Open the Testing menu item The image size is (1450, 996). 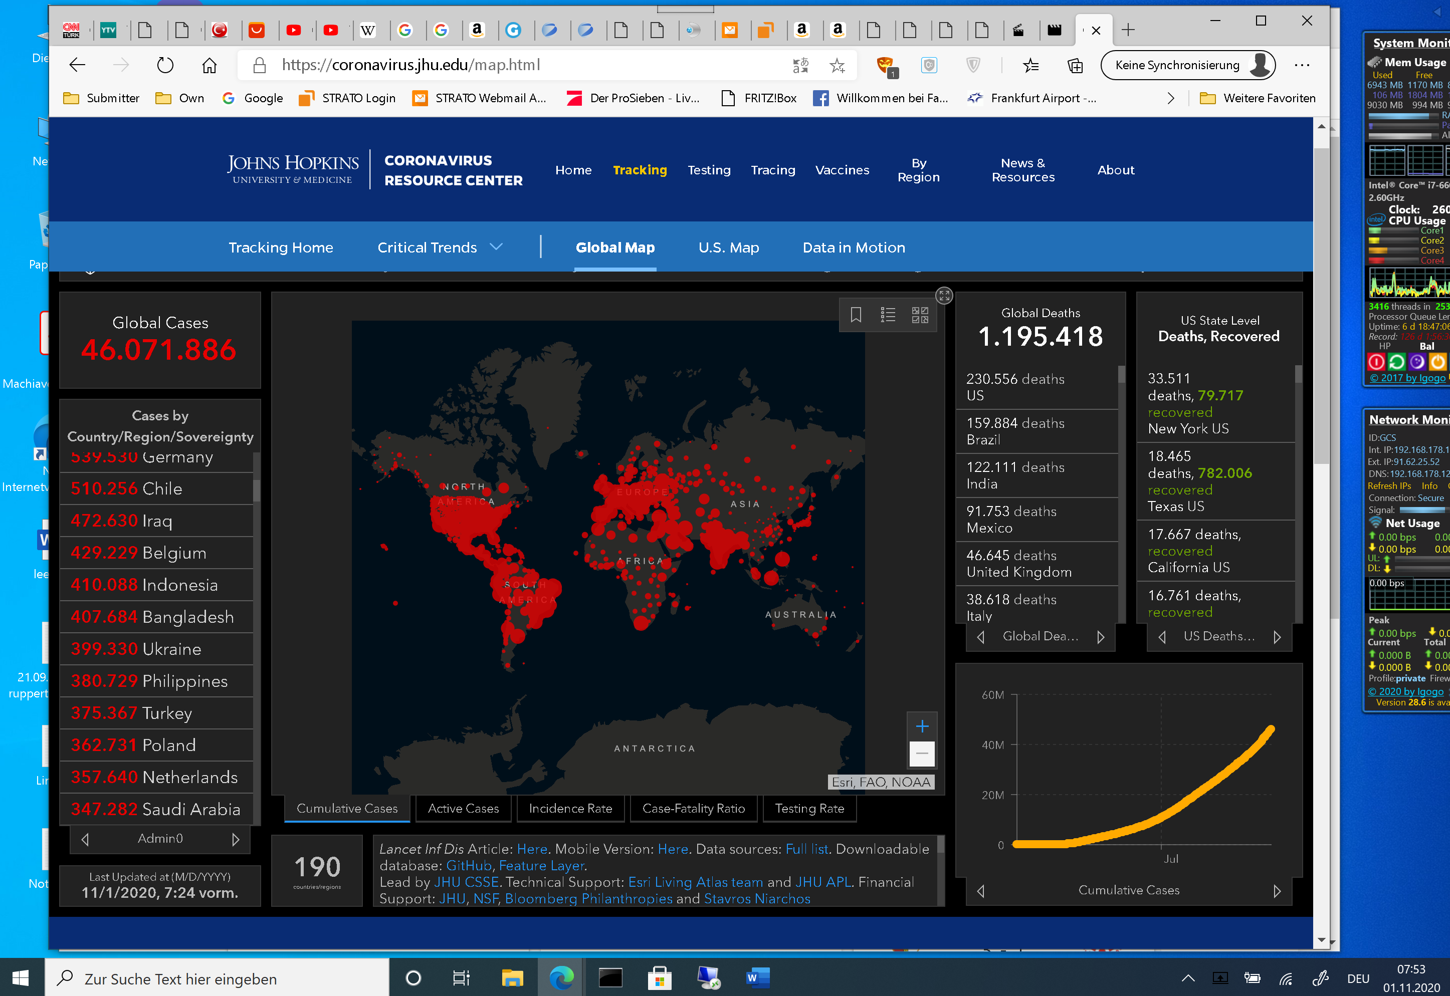tap(708, 170)
